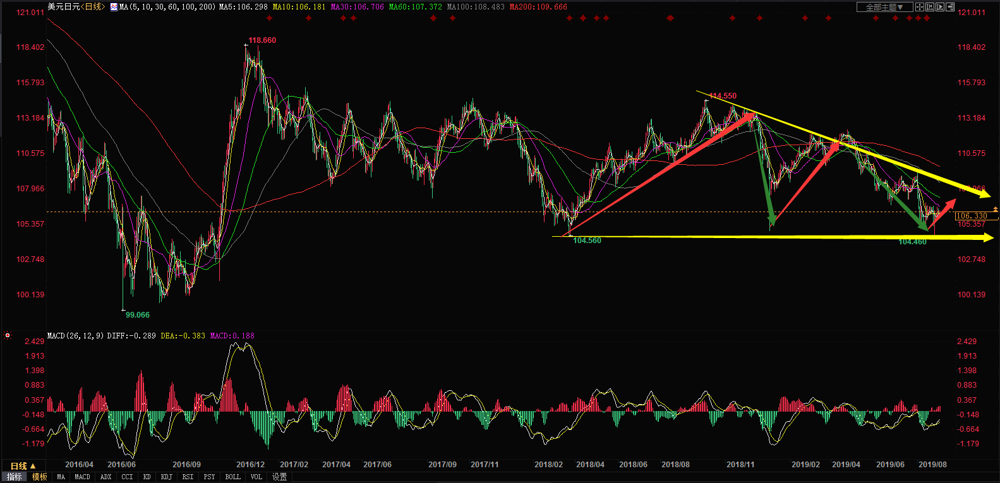This screenshot has height=483, width=1000.
Task: Select the MA indicator tab
Action: [x=61, y=477]
